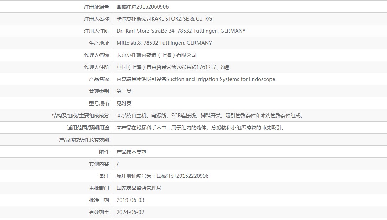Click address Dr.-Karl-Storz-Straße 34 value
Viewport: 387px width, 220px height.
[181, 31]
